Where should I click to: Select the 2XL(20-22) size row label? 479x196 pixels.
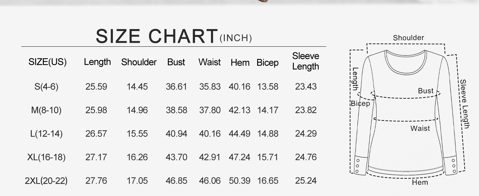tap(46, 181)
